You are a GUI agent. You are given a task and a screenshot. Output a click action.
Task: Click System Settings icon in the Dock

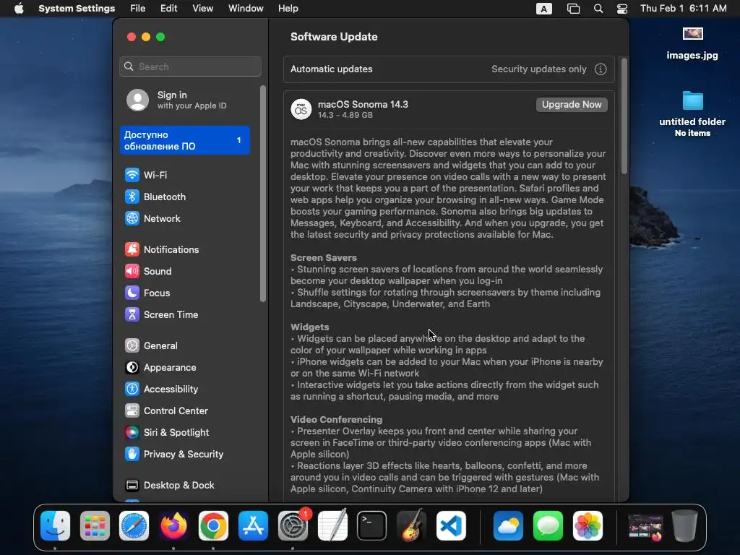(x=293, y=526)
